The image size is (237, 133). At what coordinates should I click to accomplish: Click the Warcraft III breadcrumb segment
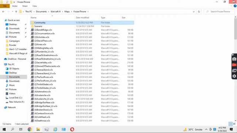click(x=56, y=11)
